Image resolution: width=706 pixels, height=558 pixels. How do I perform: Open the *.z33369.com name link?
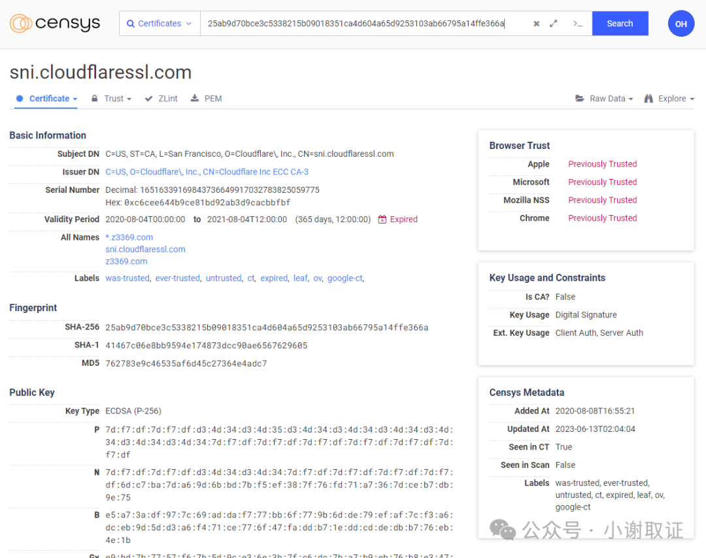129,237
